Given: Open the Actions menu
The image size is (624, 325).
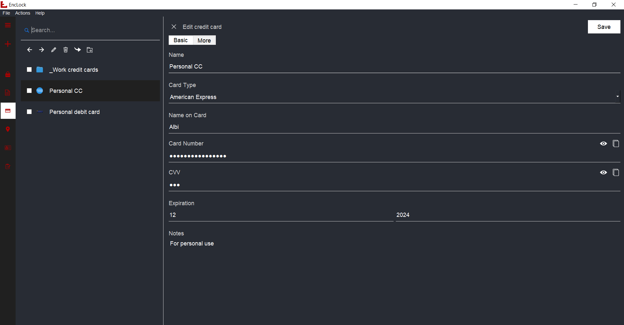Looking at the screenshot, I should 22,13.
